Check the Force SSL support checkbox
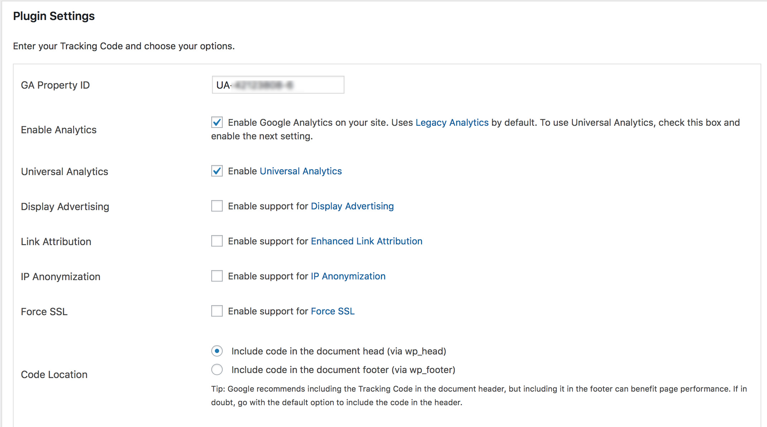The image size is (767, 427). [x=217, y=311]
